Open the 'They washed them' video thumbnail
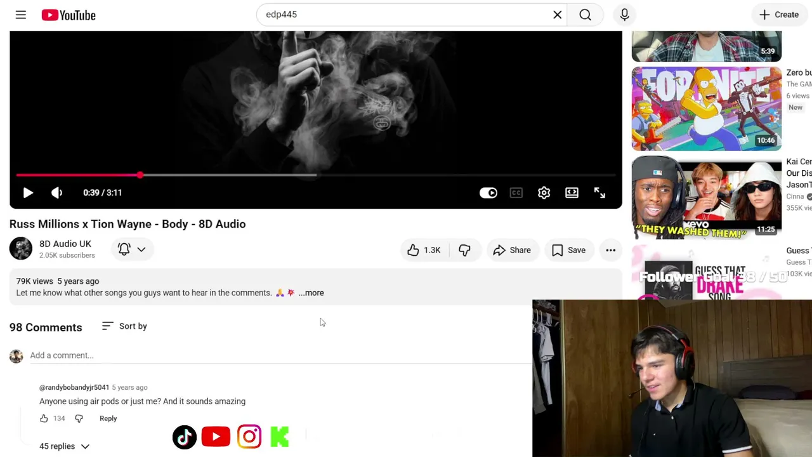Viewport: 812px width, 457px height. tap(707, 197)
